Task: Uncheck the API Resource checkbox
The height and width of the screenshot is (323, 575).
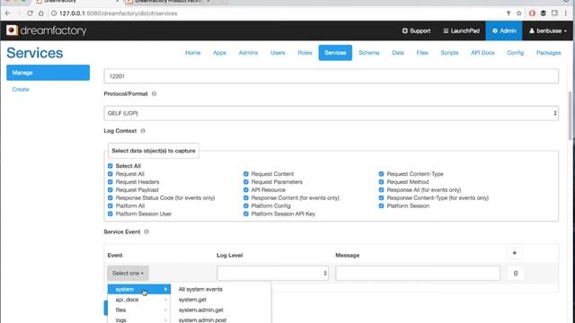Action: click(246, 190)
